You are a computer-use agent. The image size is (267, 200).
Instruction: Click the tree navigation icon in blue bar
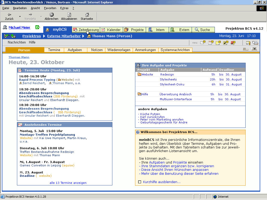(x=7, y=36)
